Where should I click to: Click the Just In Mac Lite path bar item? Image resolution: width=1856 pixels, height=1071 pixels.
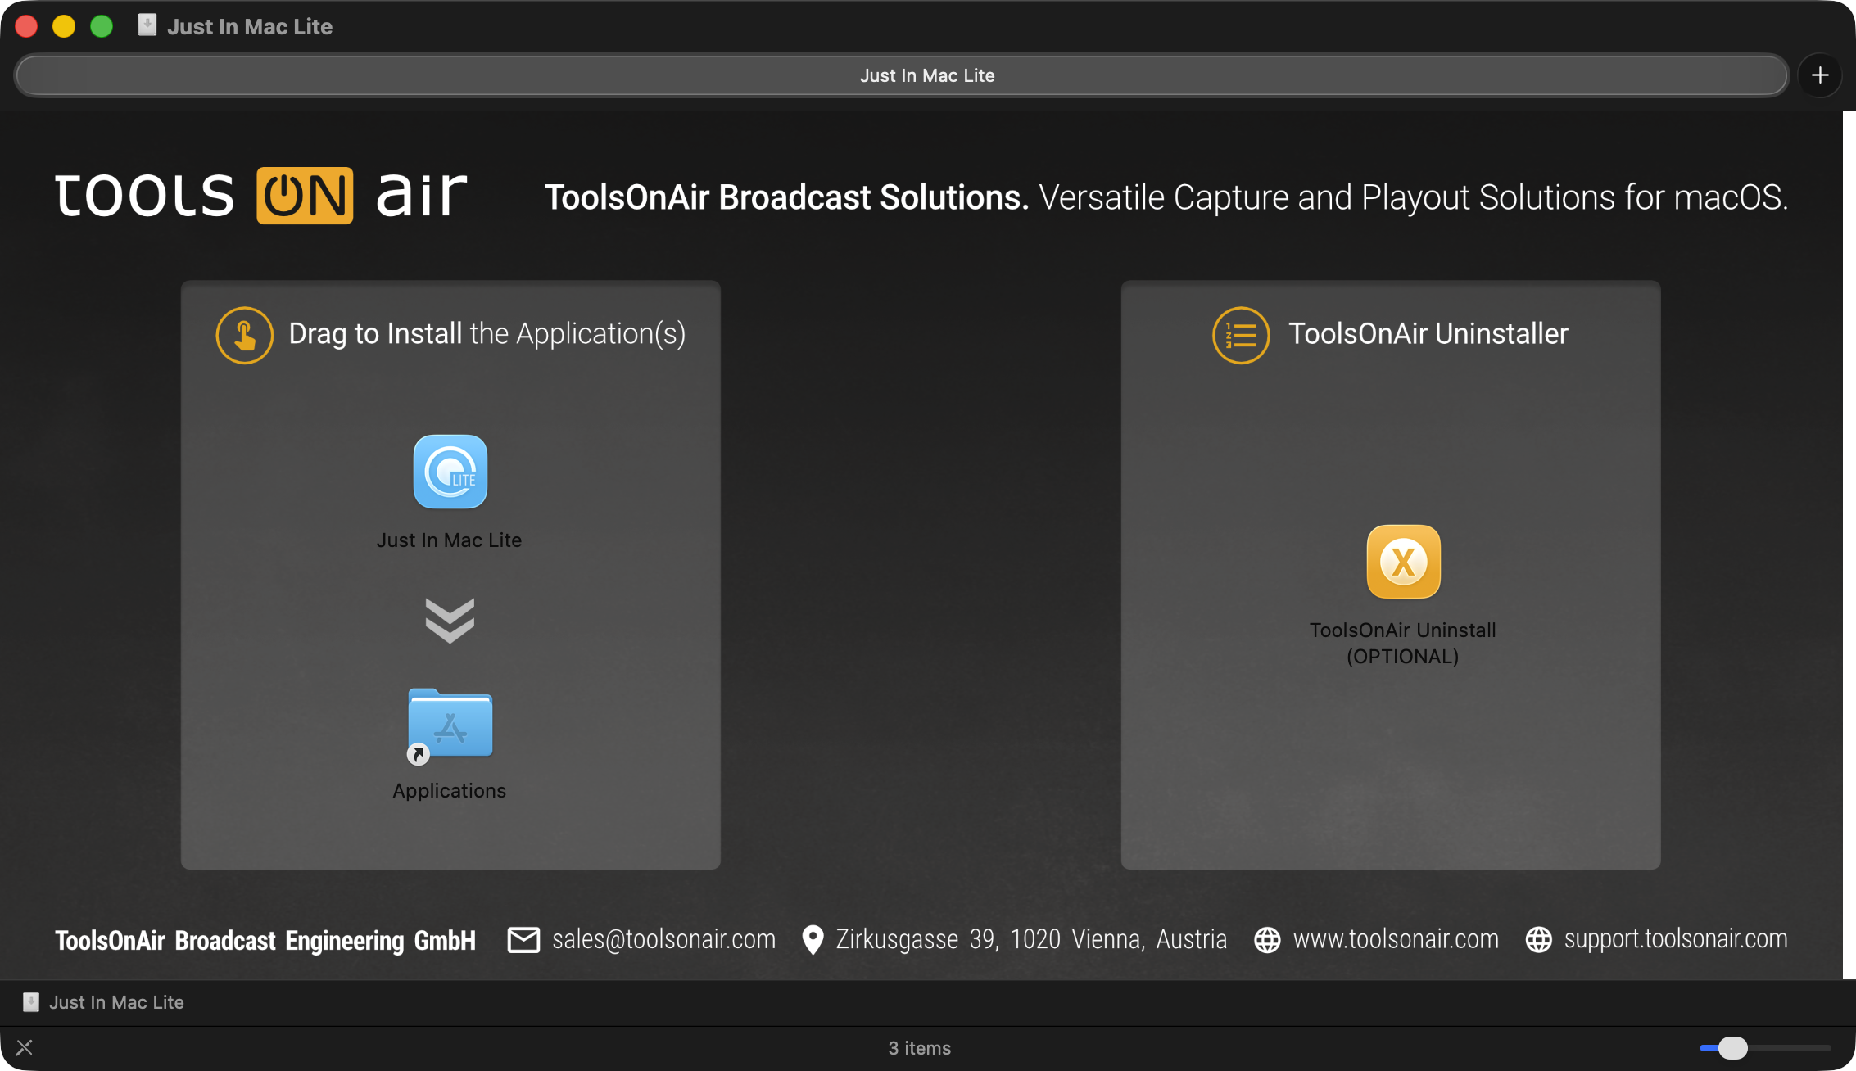[104, 1002]
